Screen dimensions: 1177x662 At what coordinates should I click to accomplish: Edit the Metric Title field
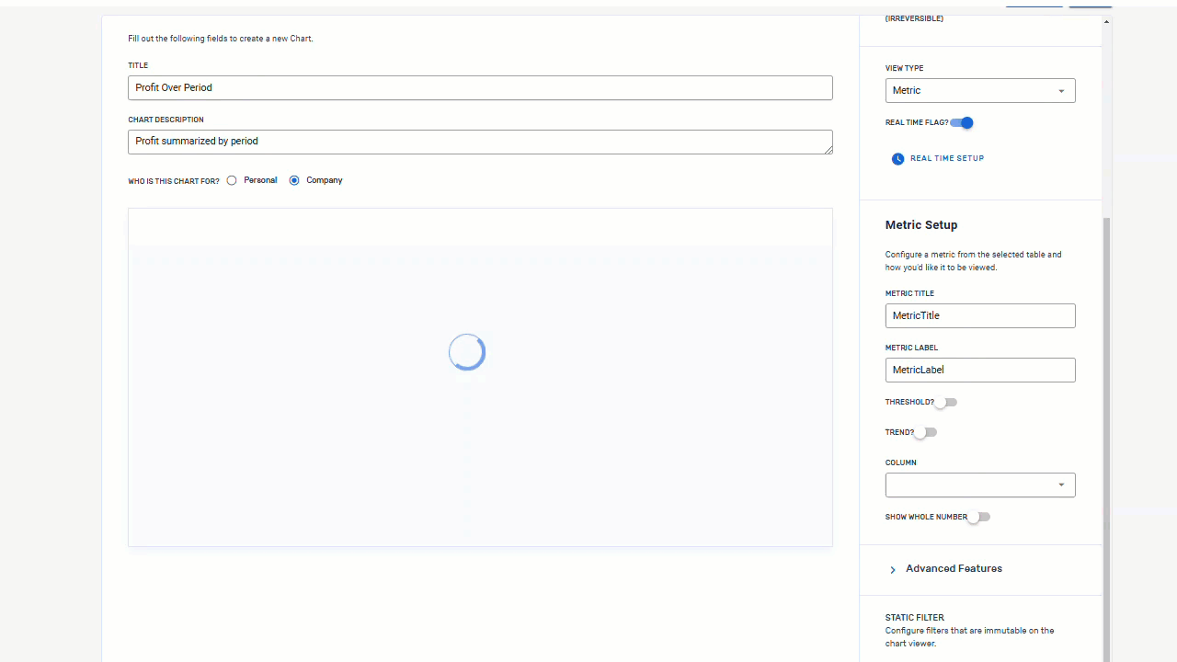pyautogui.click(x=980, y=315)
